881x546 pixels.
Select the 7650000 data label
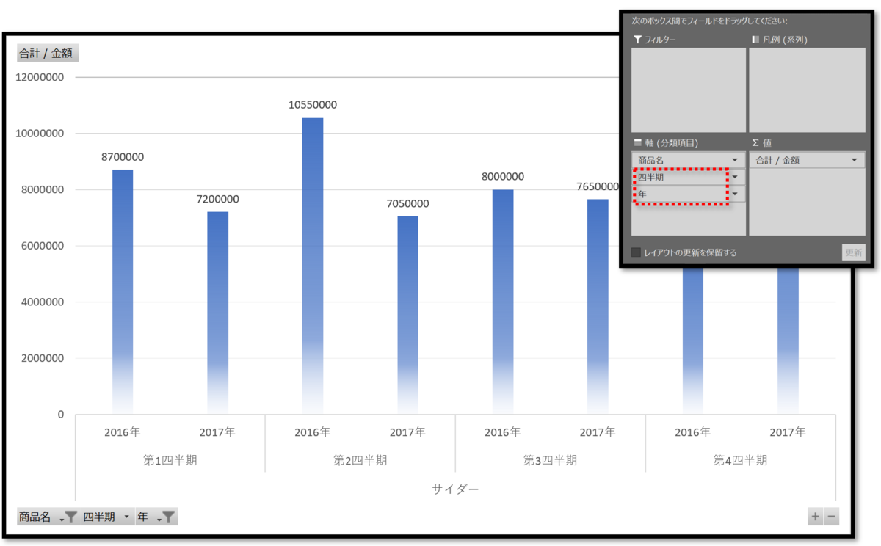coord(597,187)
